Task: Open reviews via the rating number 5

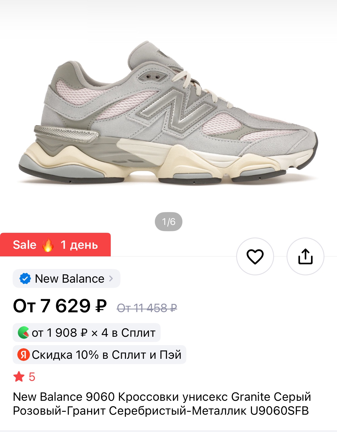Action: coord(32,377)
